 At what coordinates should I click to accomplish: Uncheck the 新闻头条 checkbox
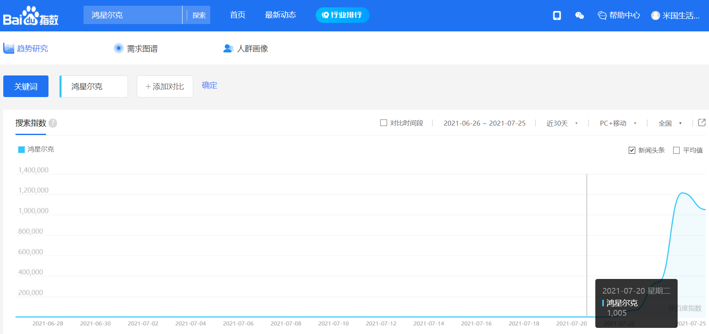632,150
